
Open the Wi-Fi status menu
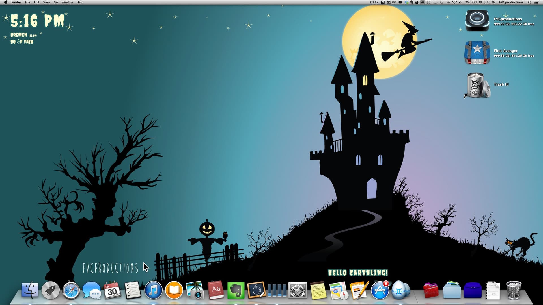454,2
